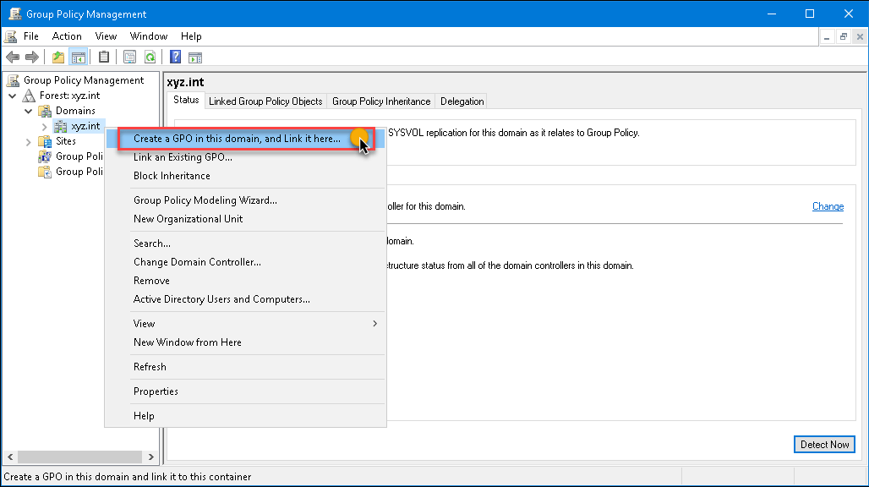Open the View submenu arrow in context menu
The width and height of the screenshot is (869, 487).
(x=375, y=324)
